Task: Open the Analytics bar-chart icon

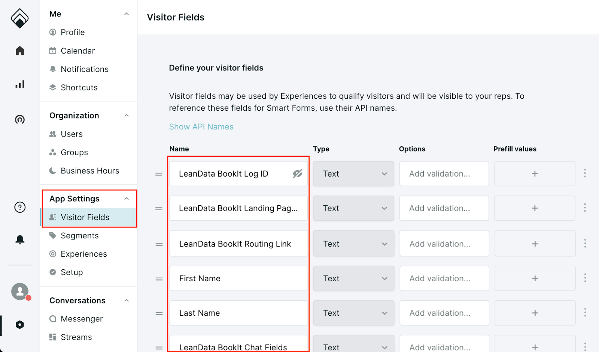Action: tap(19, 84)
